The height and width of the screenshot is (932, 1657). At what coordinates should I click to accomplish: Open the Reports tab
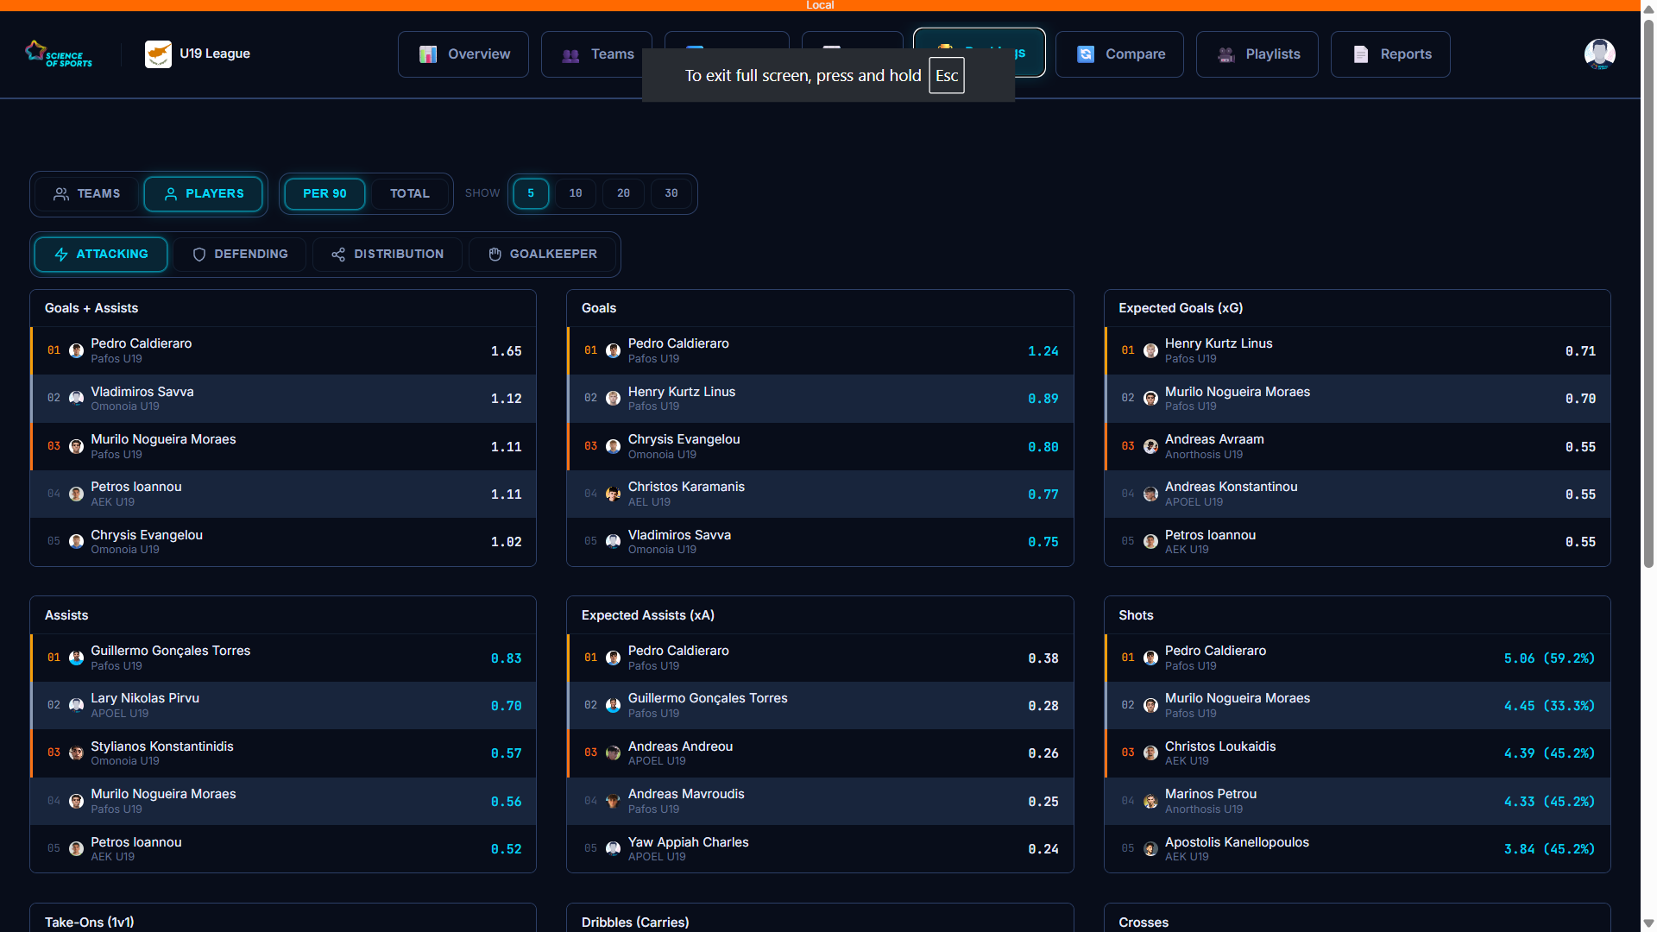(1390, 54)
